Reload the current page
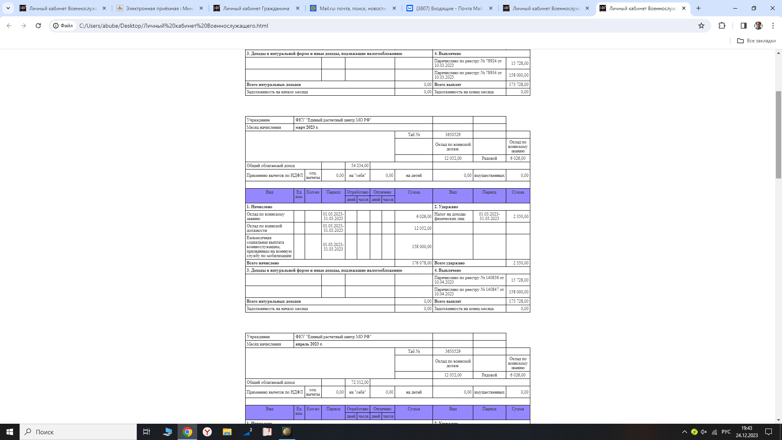The image size is (782, 440). pyautogui.click(x=38, y=26)
